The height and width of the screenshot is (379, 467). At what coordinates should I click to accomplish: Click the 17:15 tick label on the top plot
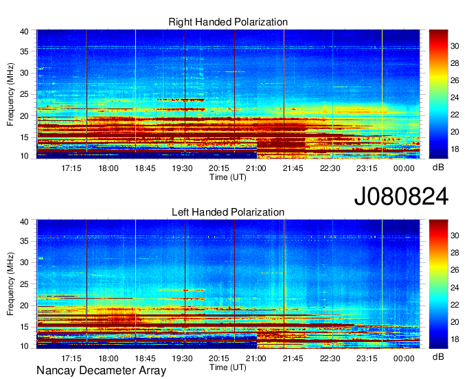pyautogui.click(x=71, y=168)
